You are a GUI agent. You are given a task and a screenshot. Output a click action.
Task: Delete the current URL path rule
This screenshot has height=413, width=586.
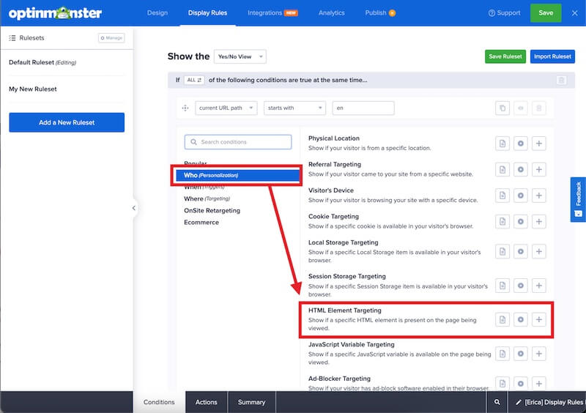(x=539, y=108)
